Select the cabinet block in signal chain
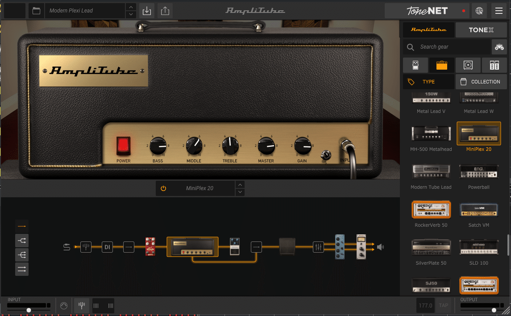511x316 pixels. pos(287,246)
